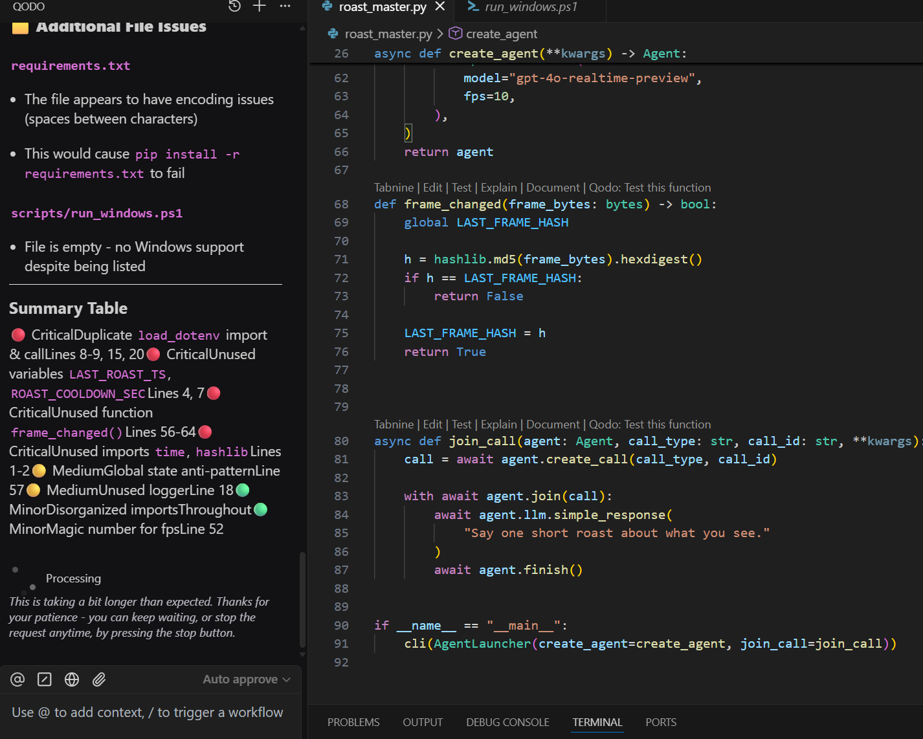The image size is (923, 739).
Task: Click line number 80 in the gutter
Action: pyautogui.click(x=341, y=441)
